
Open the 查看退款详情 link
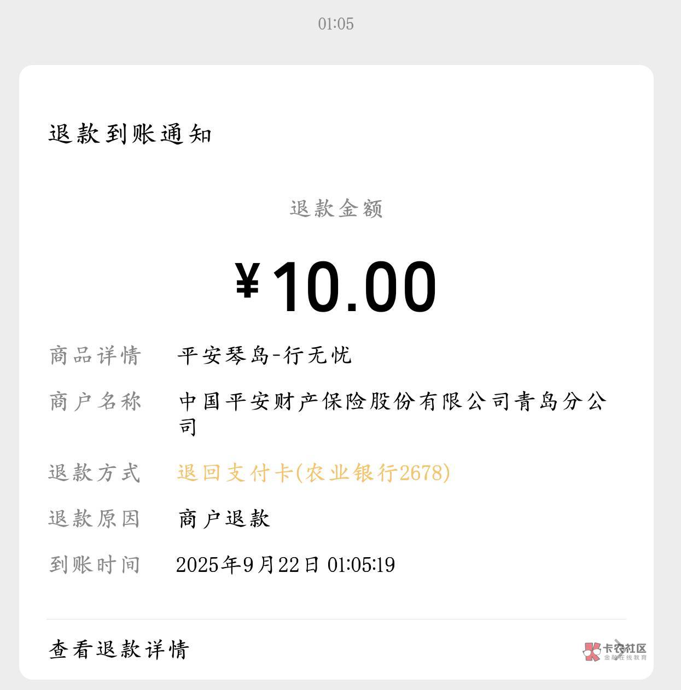(x=119, y=650)
